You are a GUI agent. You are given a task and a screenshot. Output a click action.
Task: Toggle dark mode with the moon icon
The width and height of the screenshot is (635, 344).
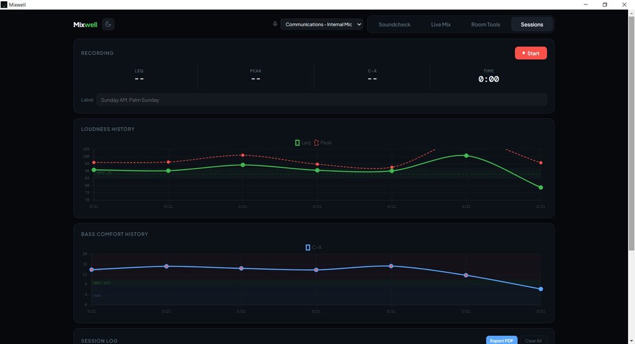108,24
